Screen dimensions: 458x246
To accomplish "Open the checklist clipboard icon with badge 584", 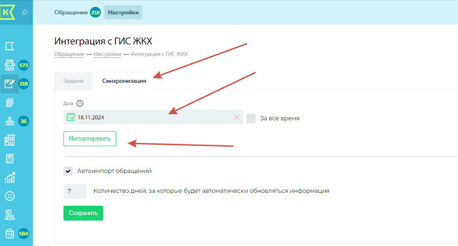I will (10, 234).
